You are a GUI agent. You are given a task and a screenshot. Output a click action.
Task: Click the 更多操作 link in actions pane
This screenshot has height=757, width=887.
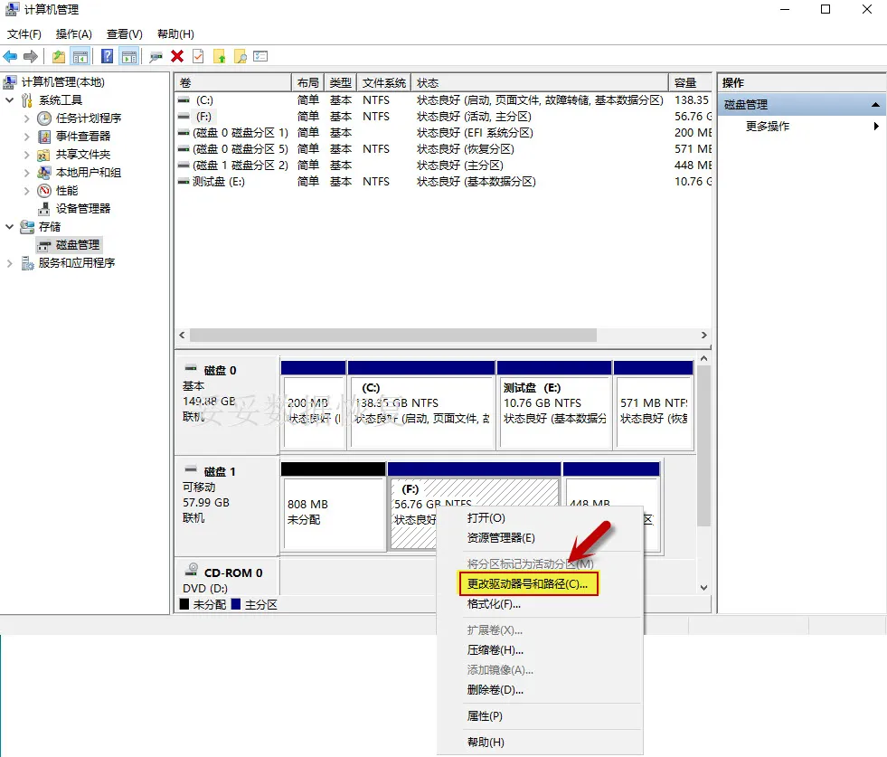point(768,127)
